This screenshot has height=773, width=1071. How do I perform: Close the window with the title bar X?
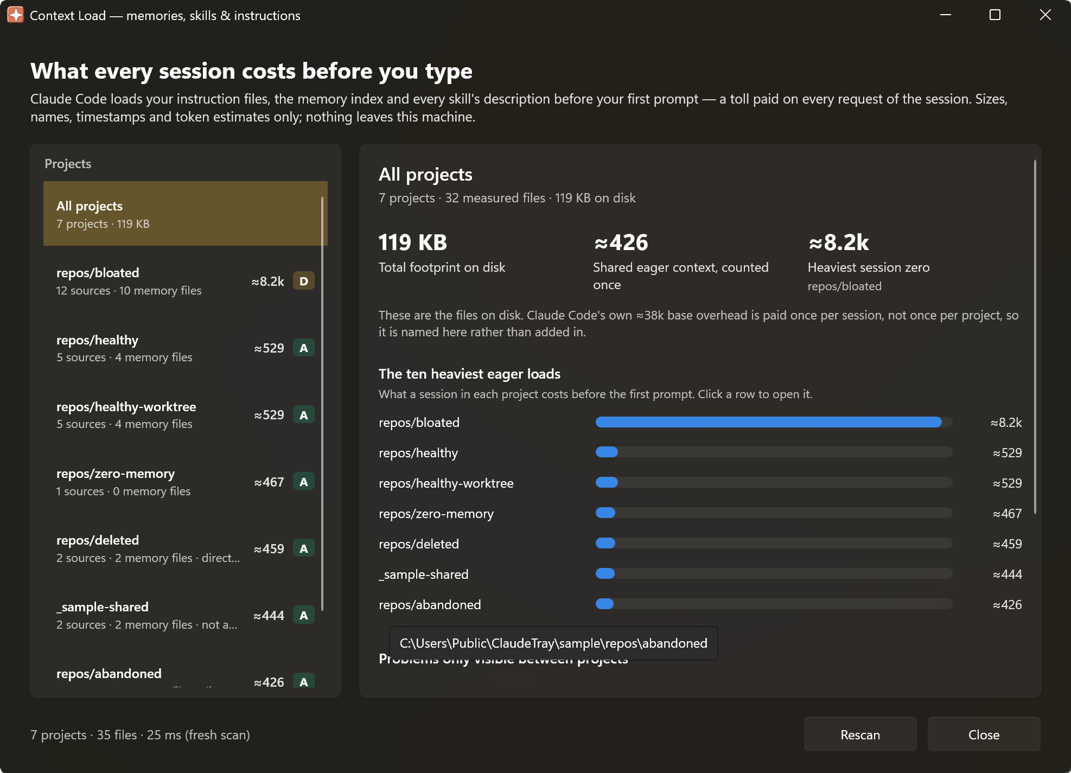click(x=1045, y=15)
